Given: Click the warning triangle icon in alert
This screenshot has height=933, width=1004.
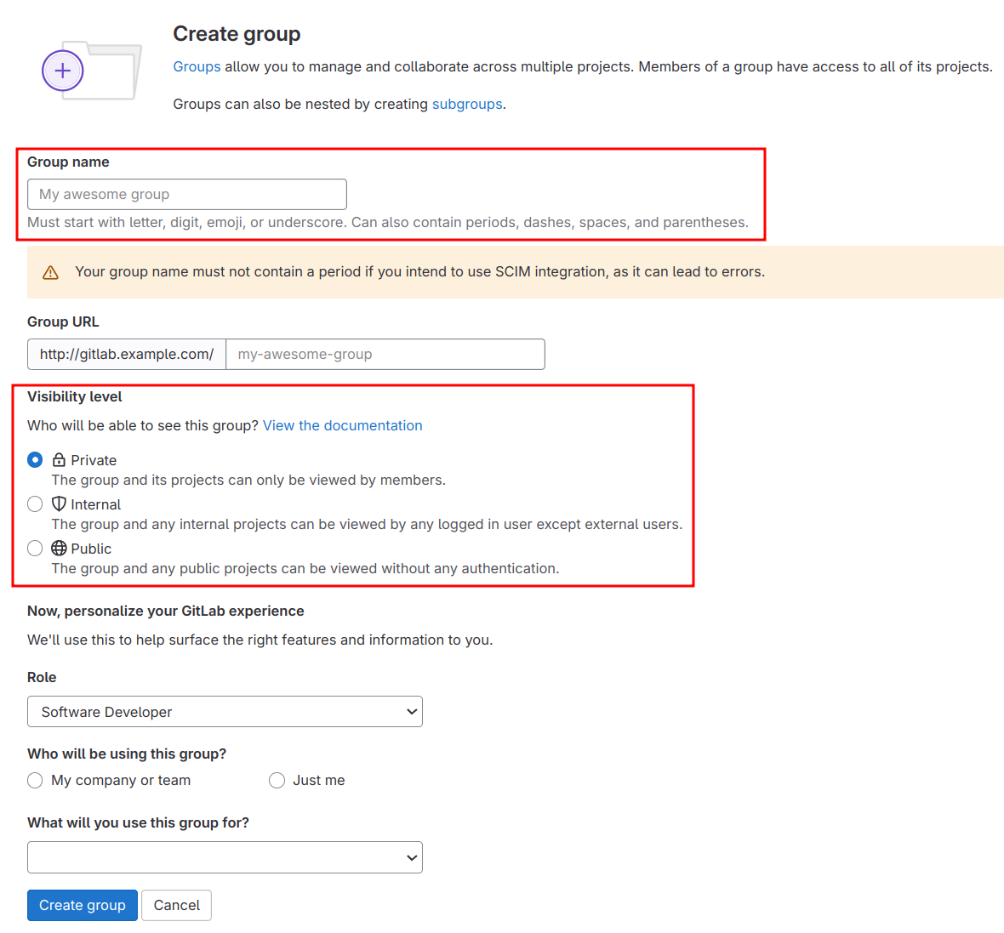Looking at the screenshot, I should 50,272.
